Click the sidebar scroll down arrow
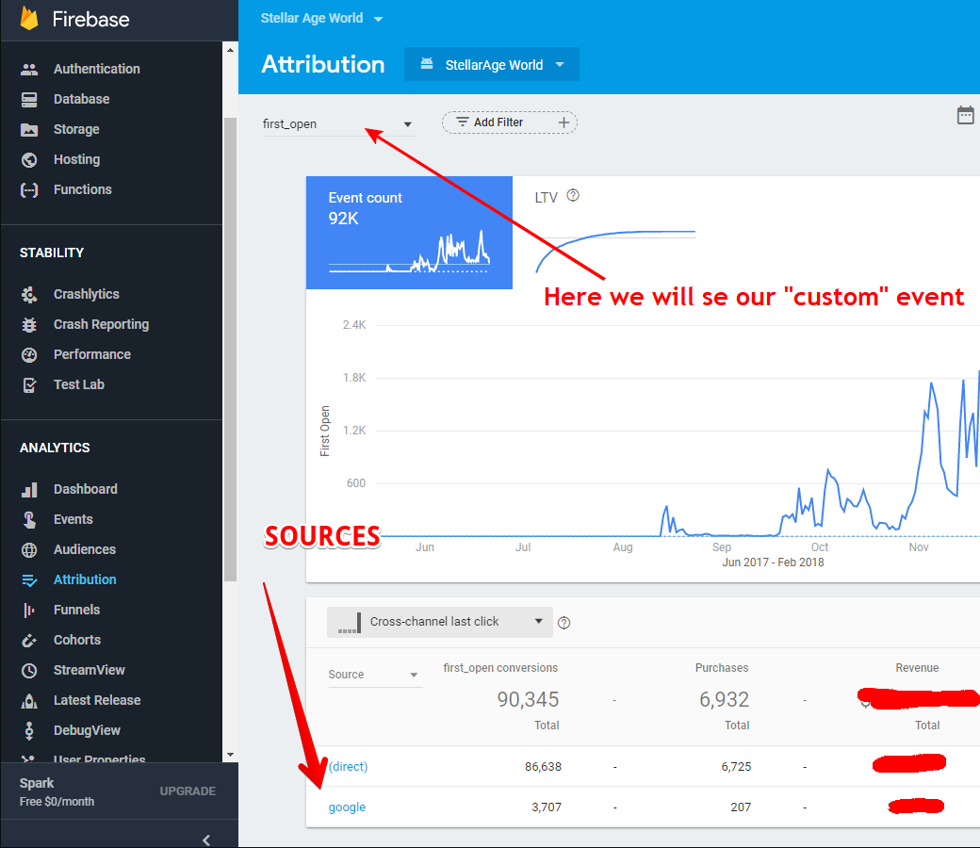Viewport: 980px width, 848px height. (x=230, y=755)
